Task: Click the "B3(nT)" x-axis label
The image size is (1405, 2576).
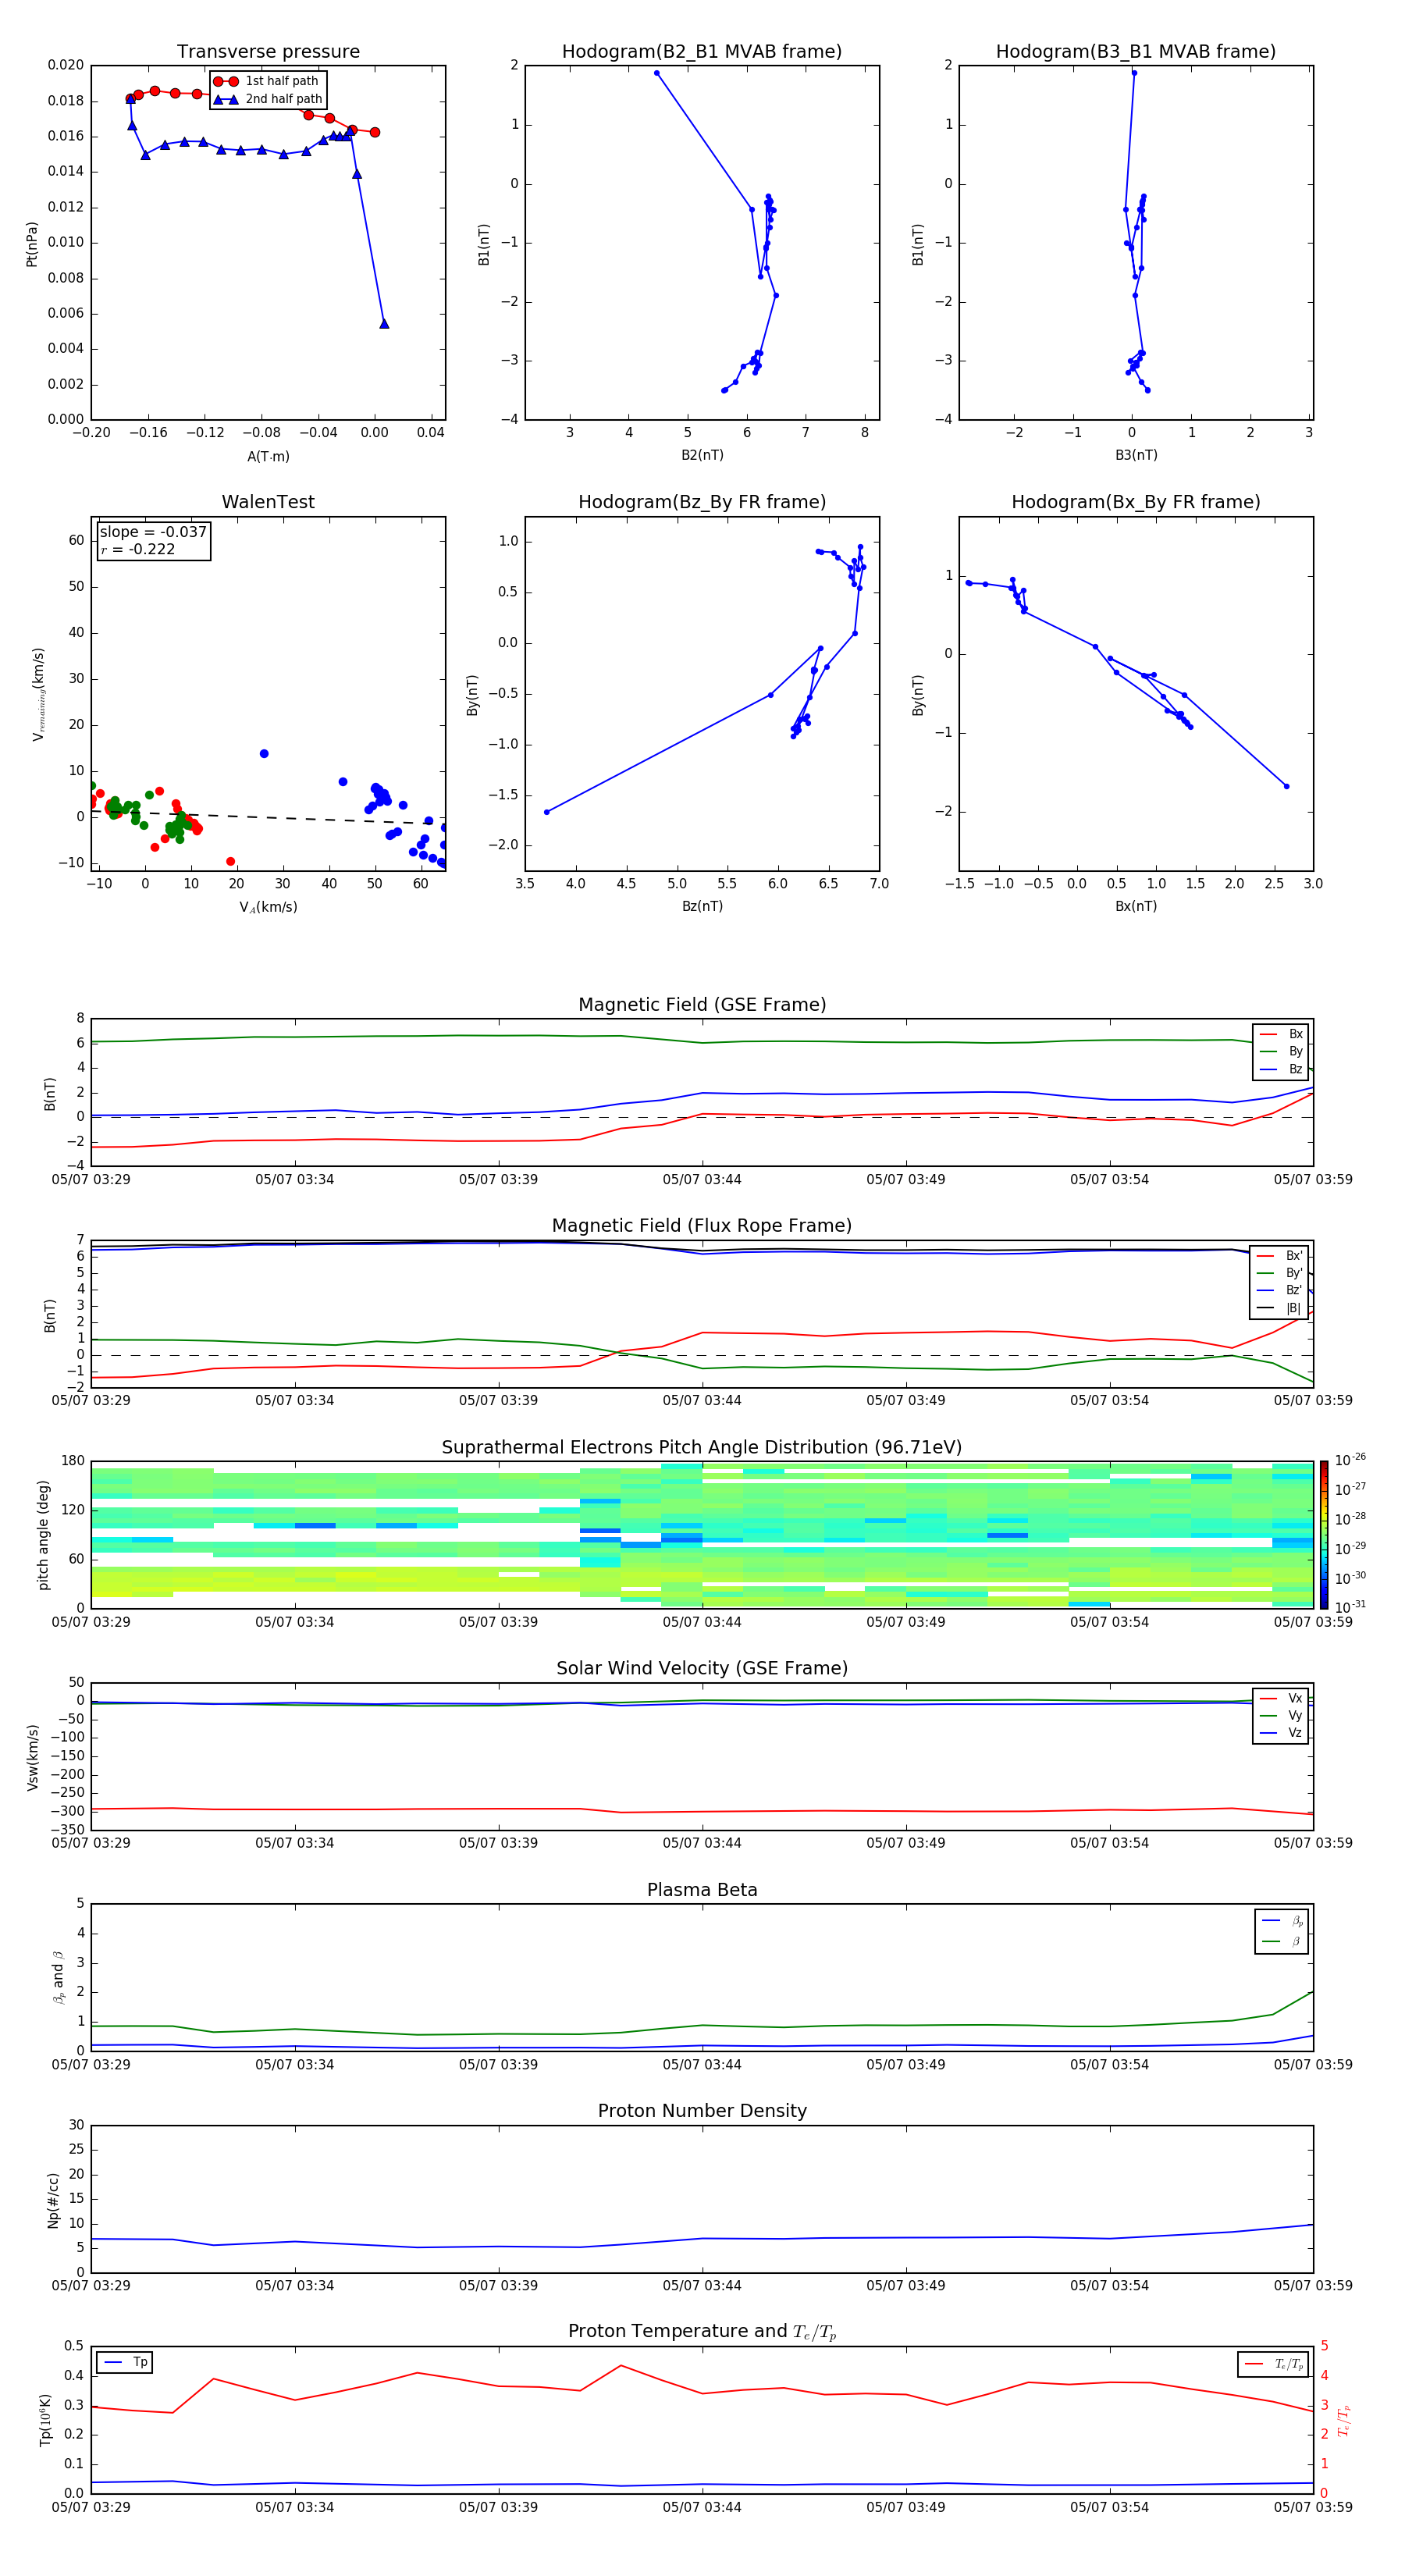Action: click(x=1136, y=456)
